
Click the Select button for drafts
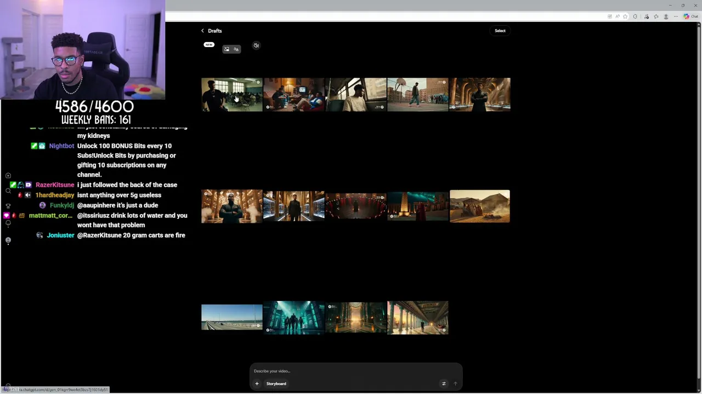click(x=500, y=31)
